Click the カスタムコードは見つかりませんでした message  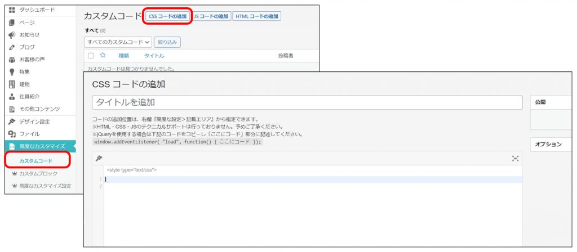[131, 68]
